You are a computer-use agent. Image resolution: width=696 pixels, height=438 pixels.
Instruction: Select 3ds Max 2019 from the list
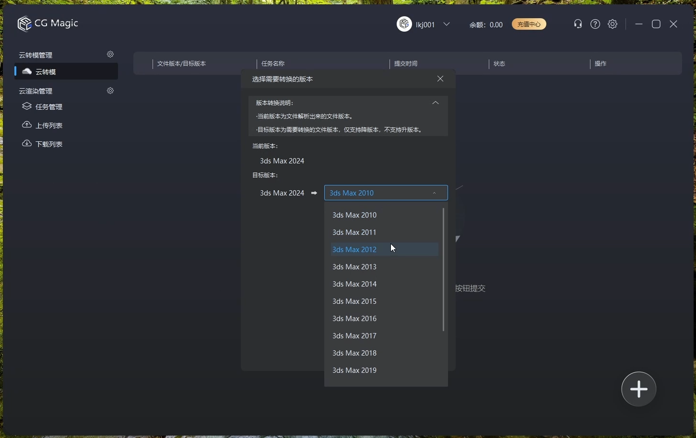click(x=354, y=370)
